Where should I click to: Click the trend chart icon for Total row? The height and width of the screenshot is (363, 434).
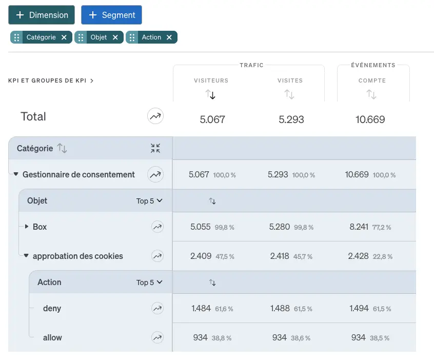coord(155,116)
